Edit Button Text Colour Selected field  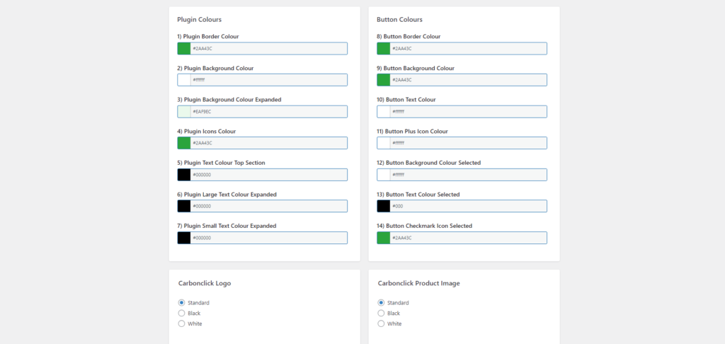coord(469,206)
